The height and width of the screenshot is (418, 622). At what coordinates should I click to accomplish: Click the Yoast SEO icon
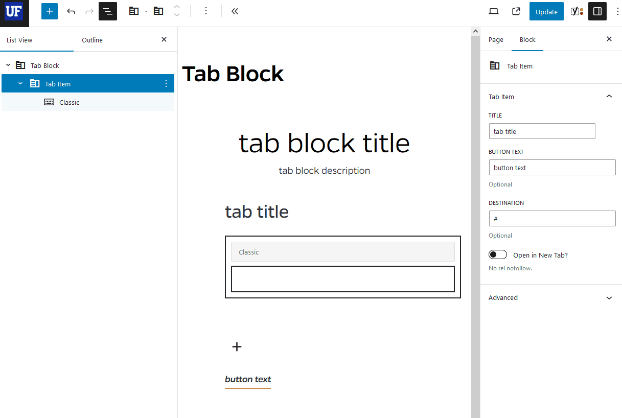point(577,11)
